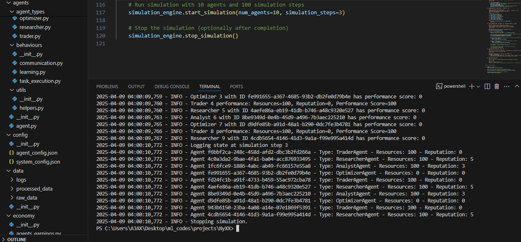Open __init__.py listed just above agent.py
This screenshot has height=242, width=521.
pos(27,117)
